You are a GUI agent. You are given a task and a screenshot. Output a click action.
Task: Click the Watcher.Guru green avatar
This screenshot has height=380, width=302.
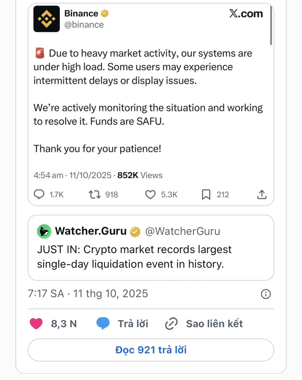tap(44, 231)
